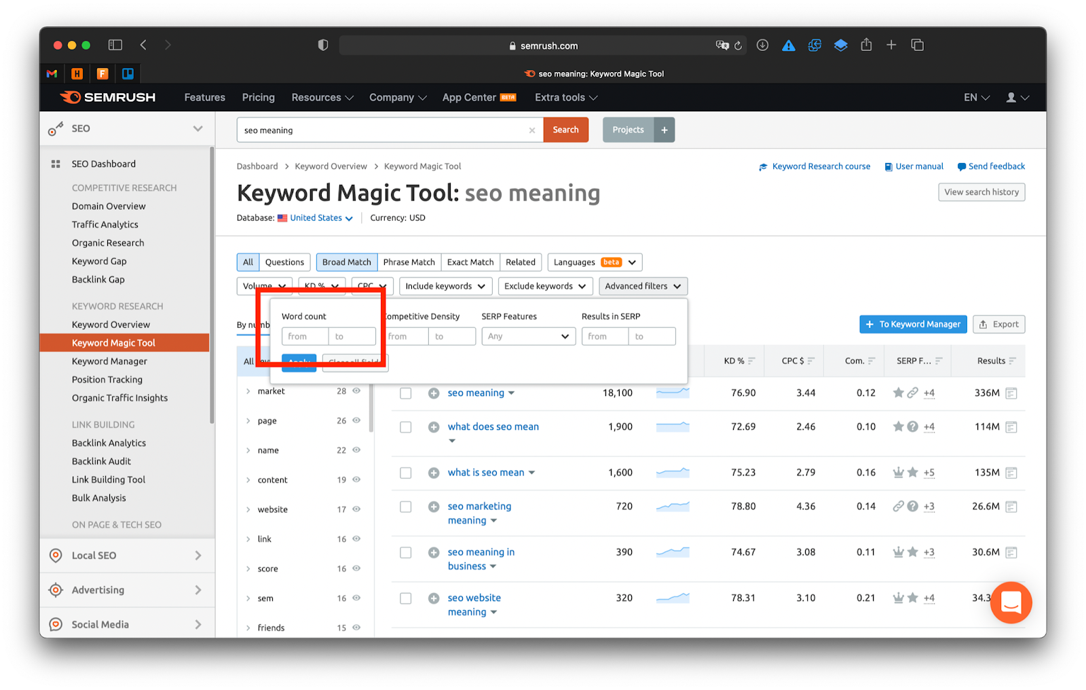Open a new tab with the plus icon
This screenshot has width=1086, height=690.
click(891, 45)
